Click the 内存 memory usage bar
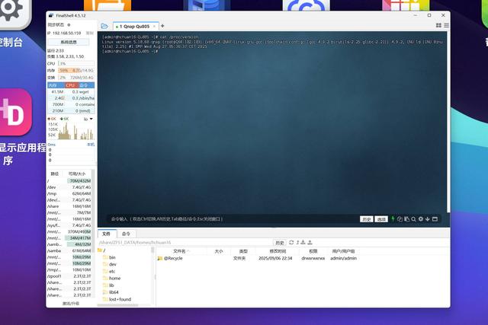Image resolution: width=488 pixels, height=325 pixels. click(x=76, y=71)
